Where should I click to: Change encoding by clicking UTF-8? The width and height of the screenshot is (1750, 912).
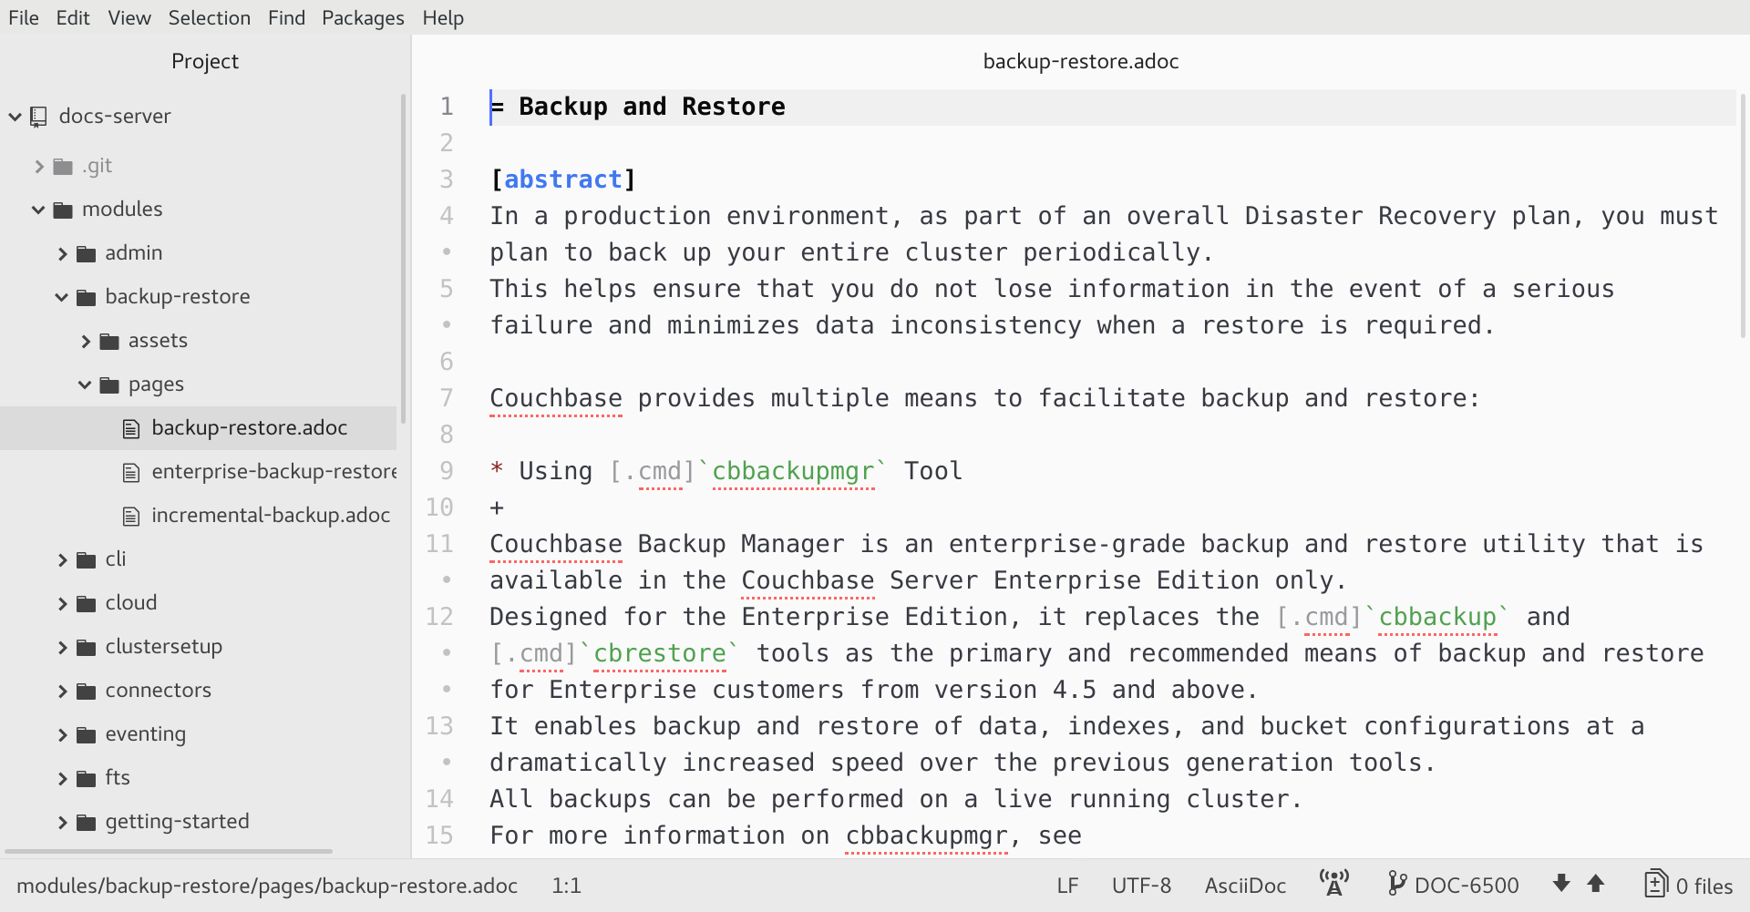tap(1141, 884)
